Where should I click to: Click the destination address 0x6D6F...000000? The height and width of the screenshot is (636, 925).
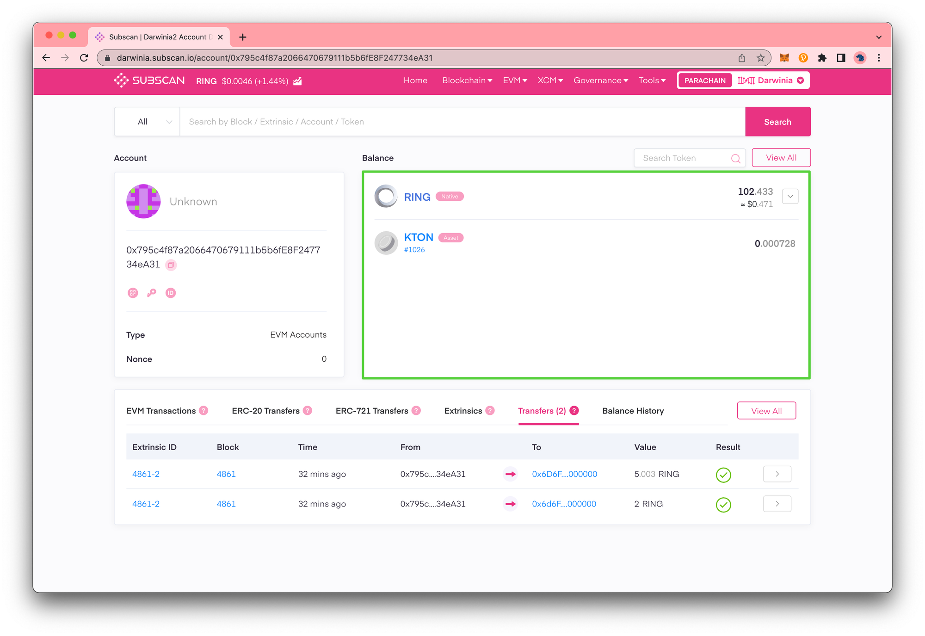tap(564, 474)
